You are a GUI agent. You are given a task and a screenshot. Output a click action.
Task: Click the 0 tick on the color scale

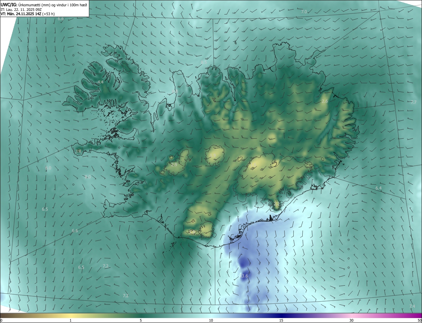pos(1,321)
